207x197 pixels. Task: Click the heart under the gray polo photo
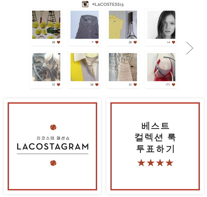tap(97, 42)
